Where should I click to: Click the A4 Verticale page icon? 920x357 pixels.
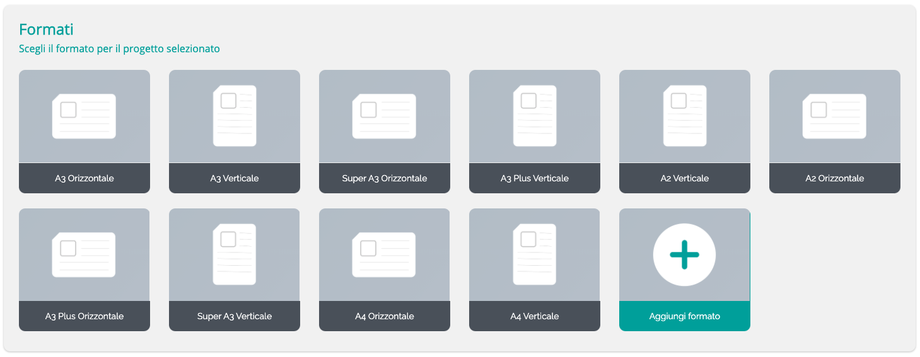coord(535,254)
